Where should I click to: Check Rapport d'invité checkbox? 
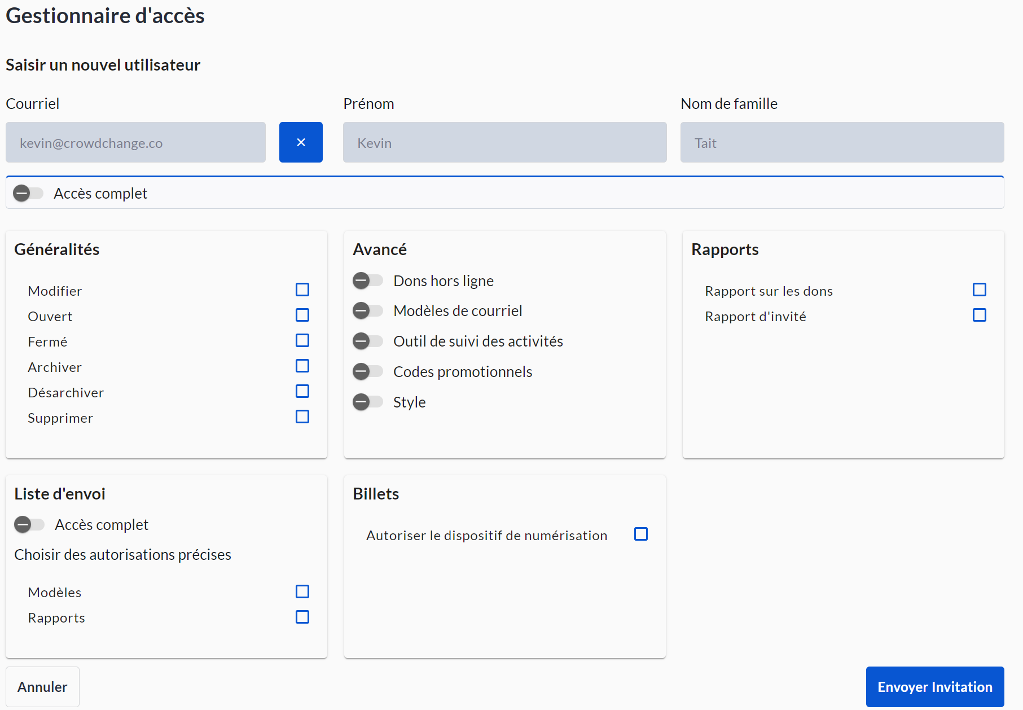[x=980, y=315]
